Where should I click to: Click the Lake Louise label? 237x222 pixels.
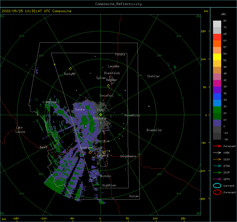[20, 130]
